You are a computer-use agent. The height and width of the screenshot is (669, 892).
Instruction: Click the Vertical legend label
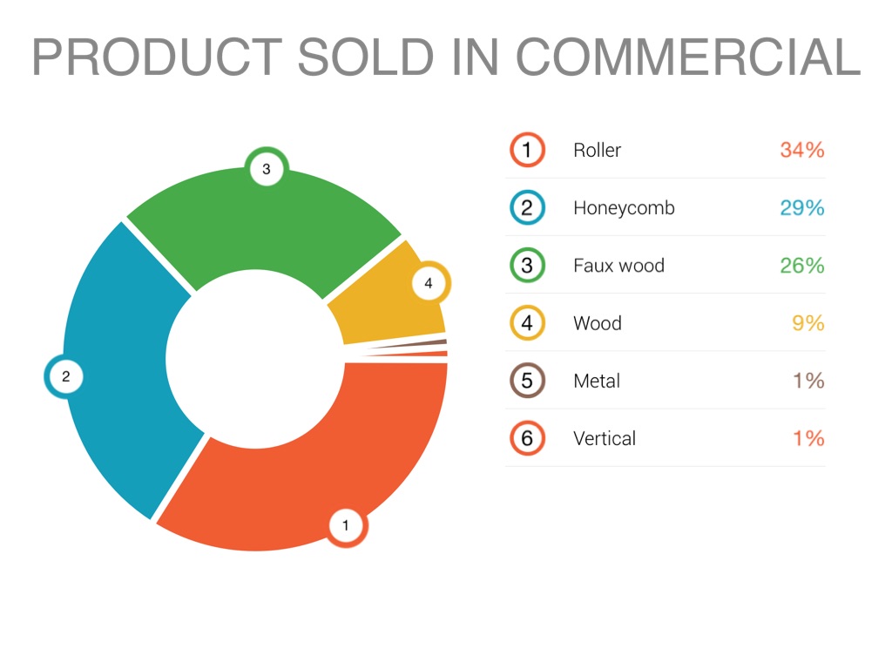coord(605,438)
